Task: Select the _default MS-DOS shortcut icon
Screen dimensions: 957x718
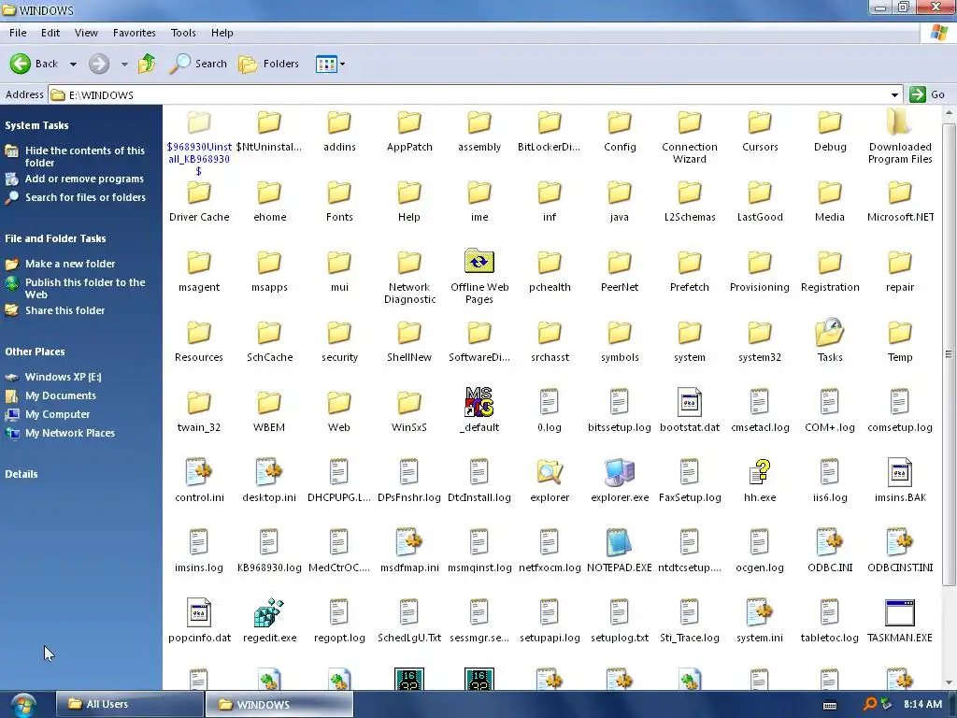Action: click(x=479, y=402)
